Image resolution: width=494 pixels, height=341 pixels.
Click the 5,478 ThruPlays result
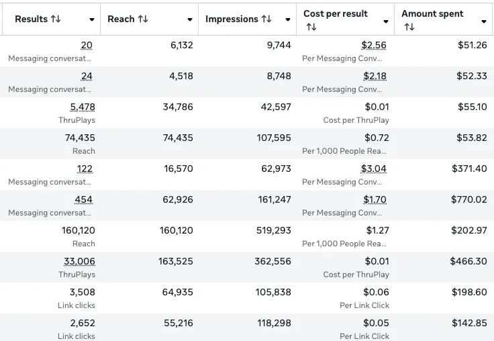[83, 107]
